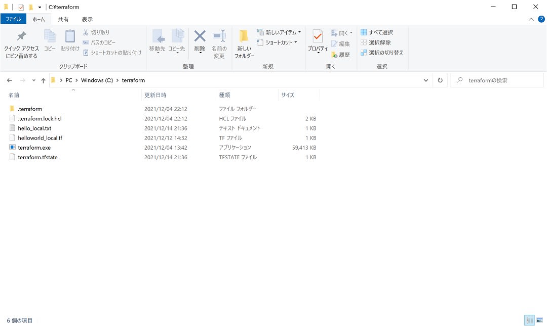The width and height of the screenshot is (547, 326).
Task: Open the address bar history dropdown
Action: [x=425, y=80]
